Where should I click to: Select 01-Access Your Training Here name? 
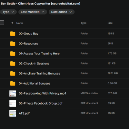coord(39,54)
